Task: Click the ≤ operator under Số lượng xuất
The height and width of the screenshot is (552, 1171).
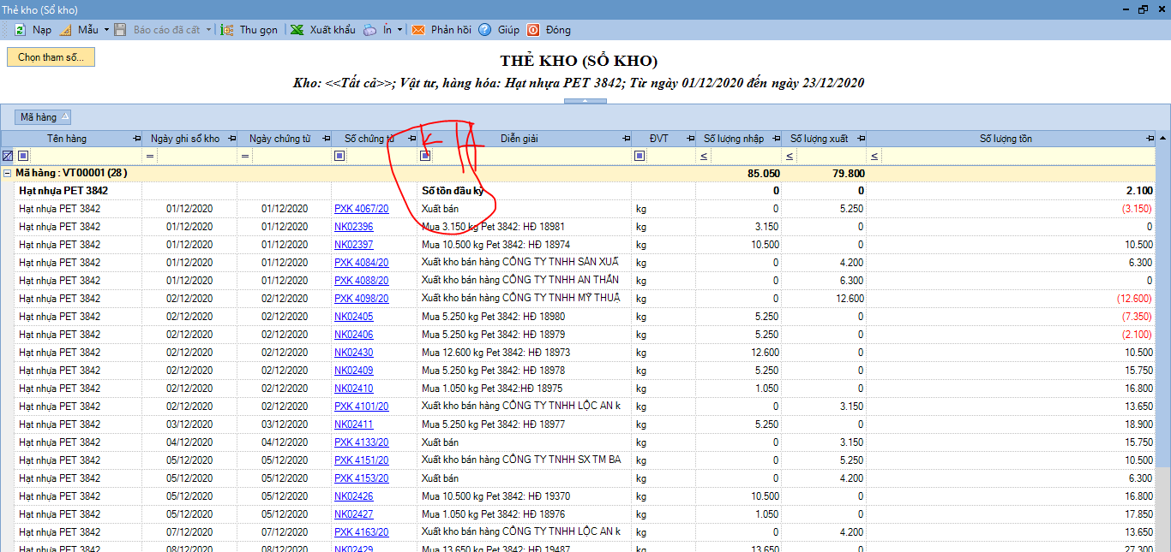Action: (x=789, y=156)
